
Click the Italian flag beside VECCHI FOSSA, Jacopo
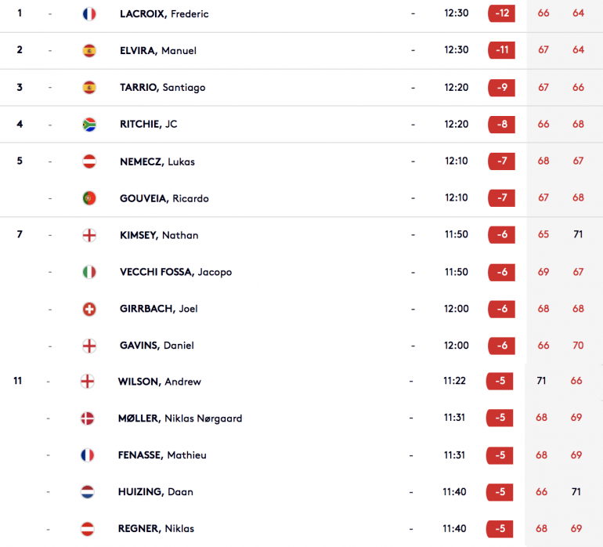[x=89, y=272]
